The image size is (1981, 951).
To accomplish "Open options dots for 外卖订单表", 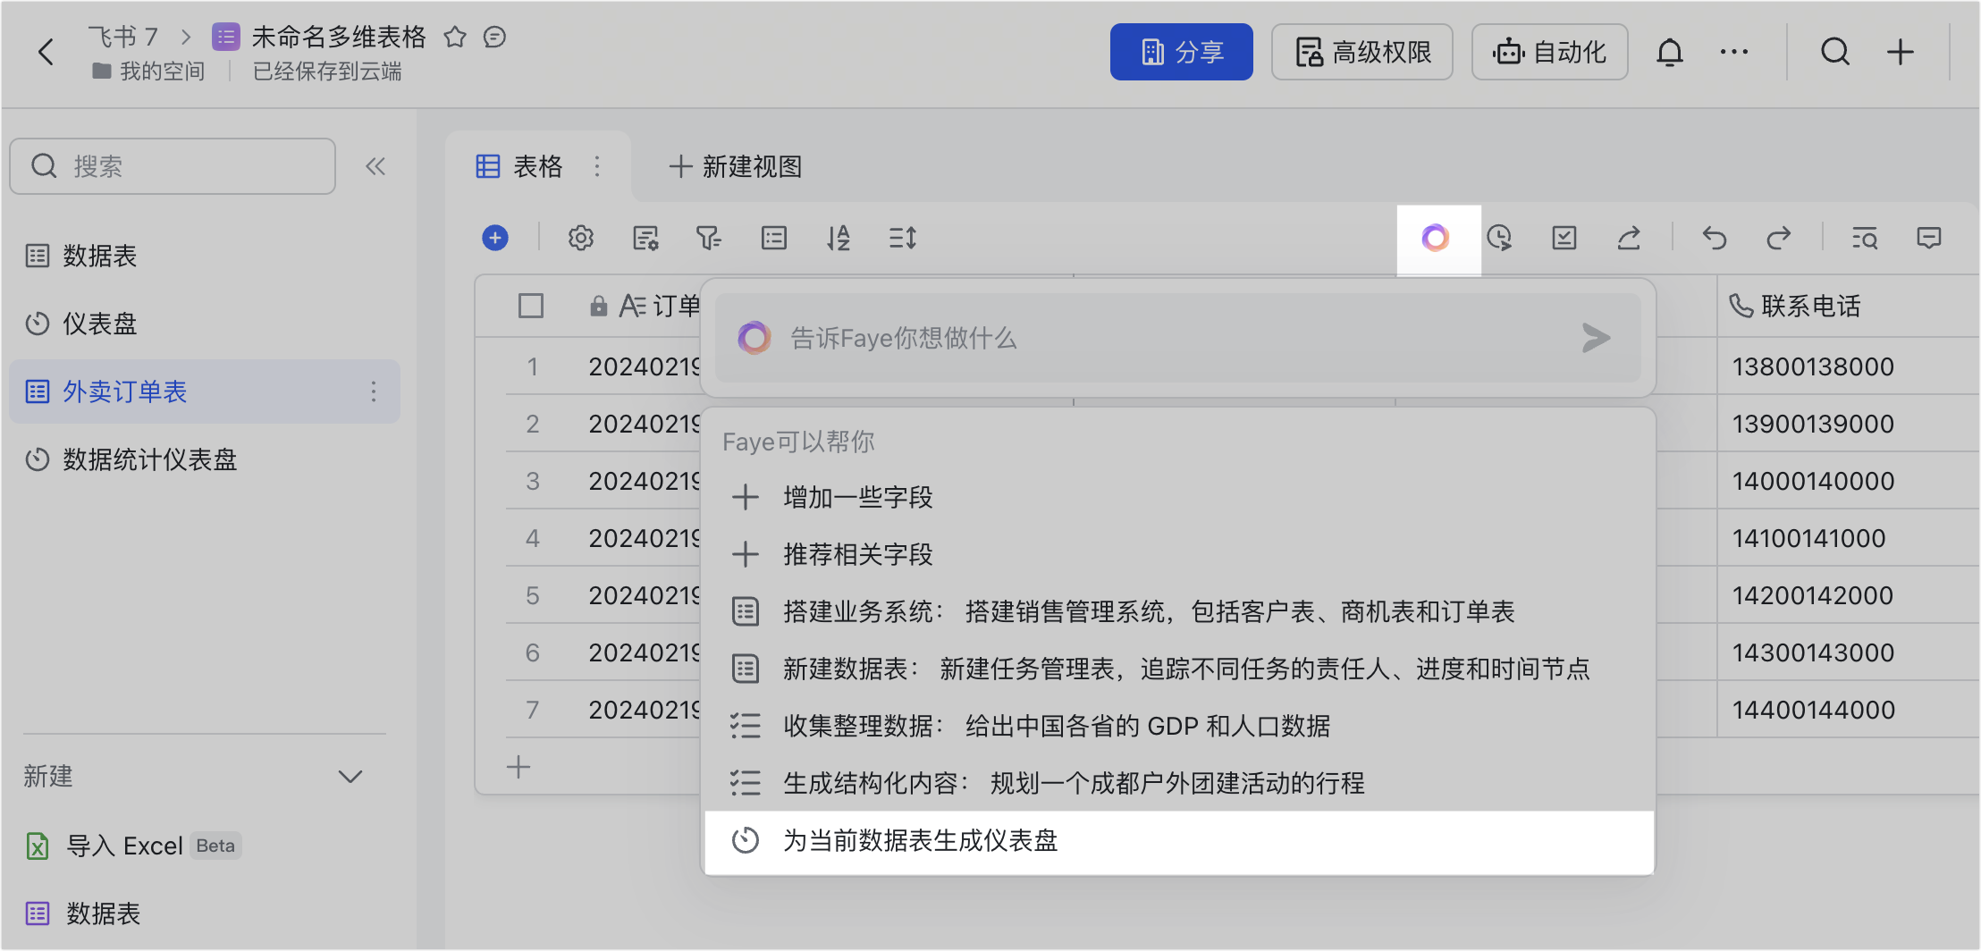I will 374,391.
